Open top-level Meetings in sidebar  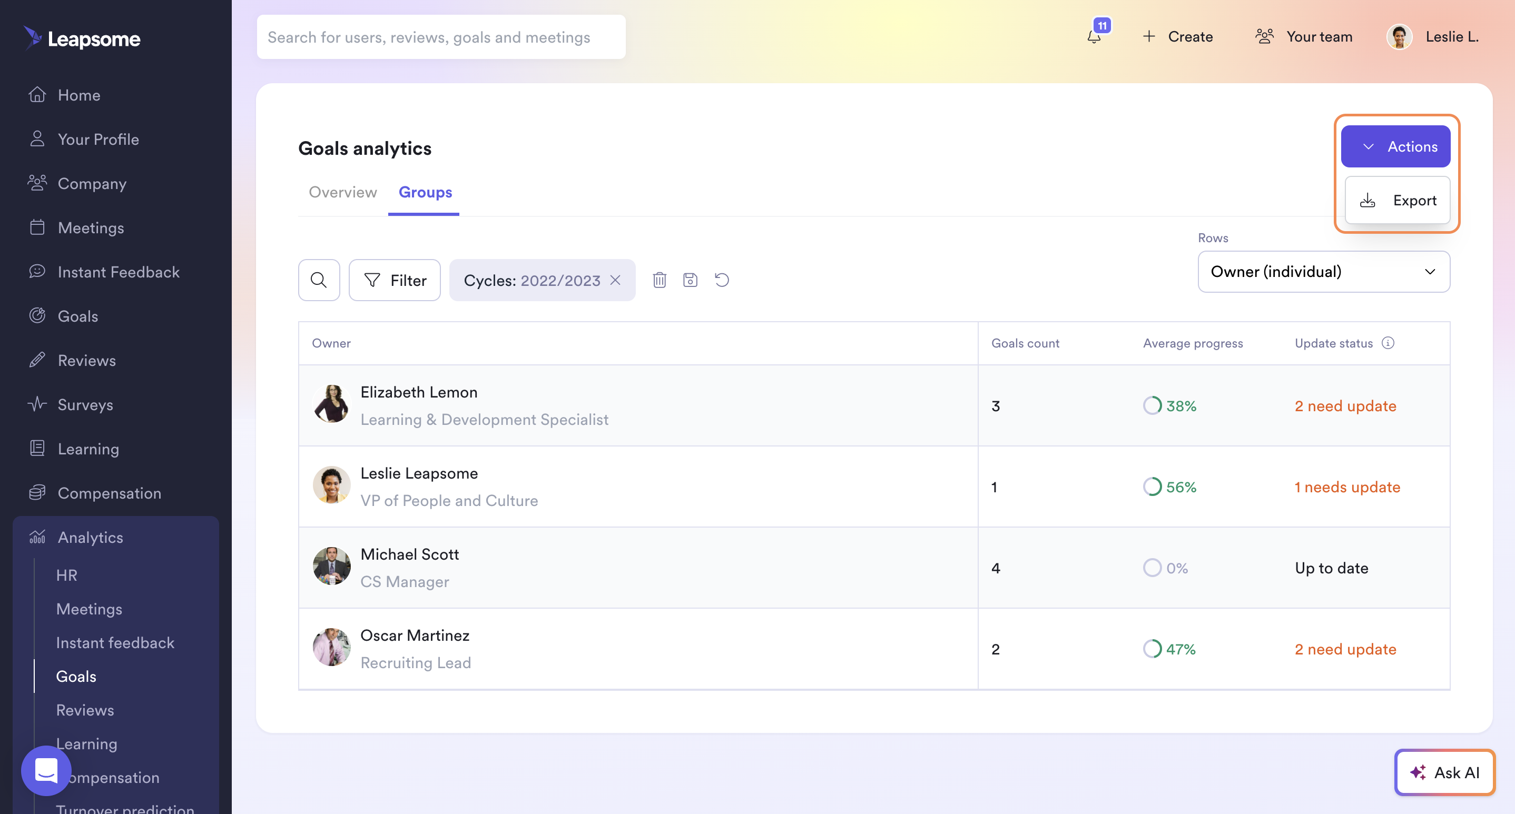[91, 227]
